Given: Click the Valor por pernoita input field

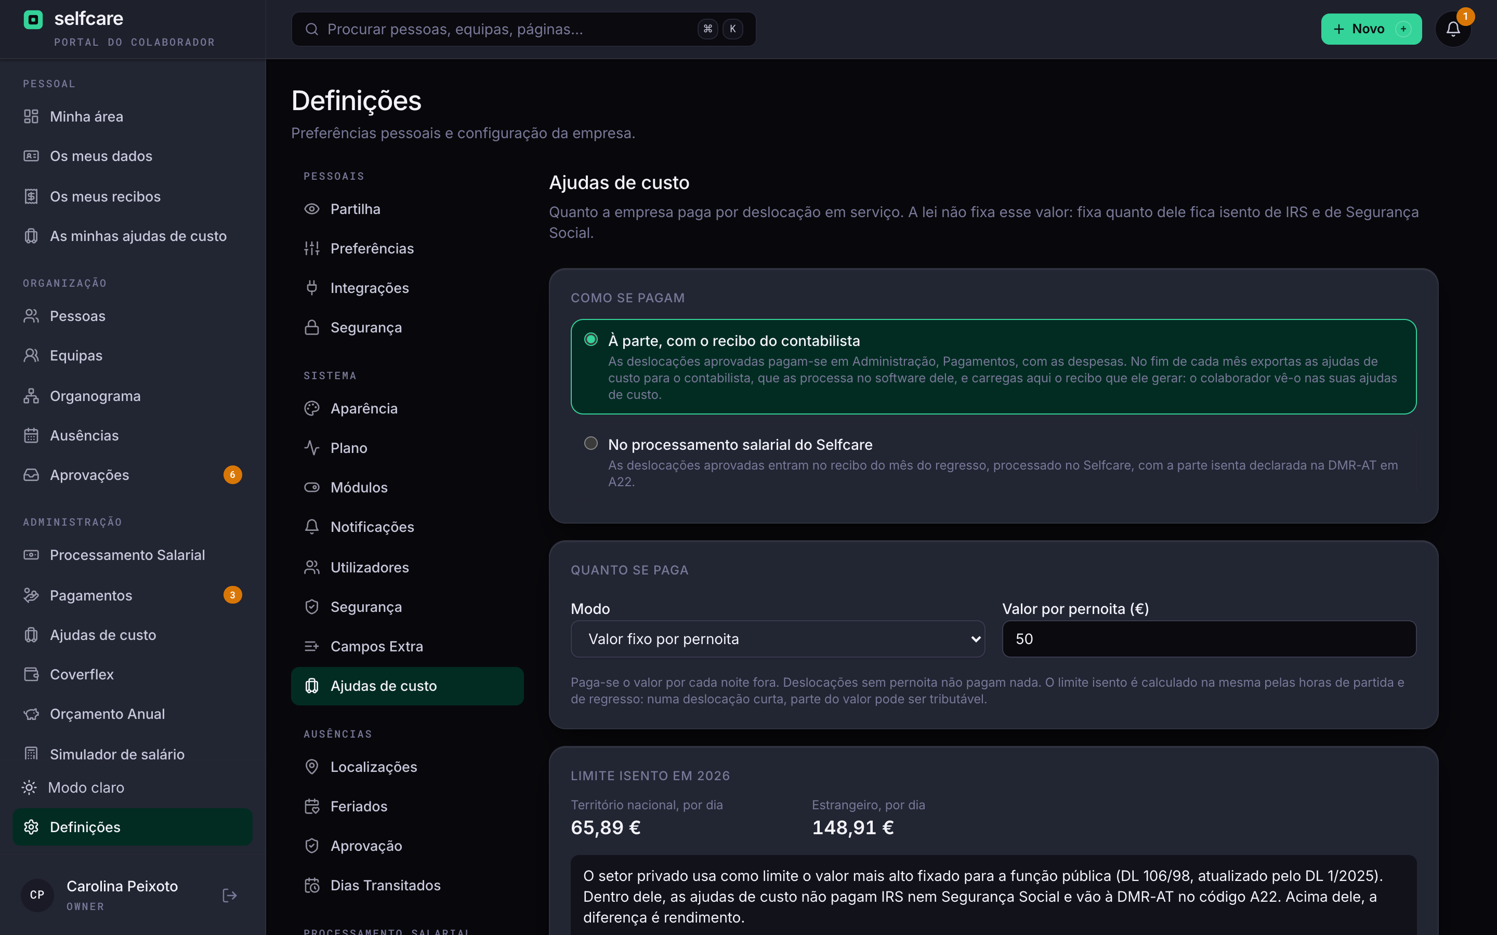Looking at the screenshot, I should pos(1209,639).
